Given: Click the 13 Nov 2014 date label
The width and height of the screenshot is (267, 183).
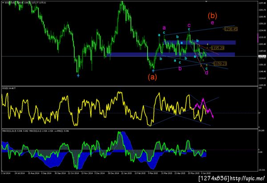Looking at the screenshot, I should coord(87,173).
